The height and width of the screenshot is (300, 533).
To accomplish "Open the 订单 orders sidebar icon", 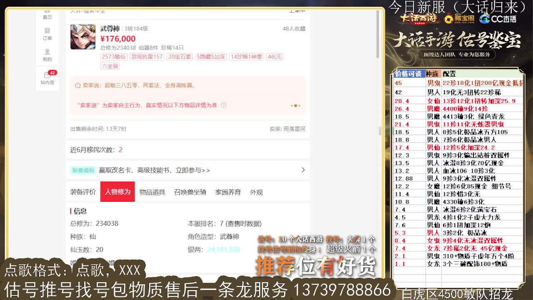I will pos(47,34).
